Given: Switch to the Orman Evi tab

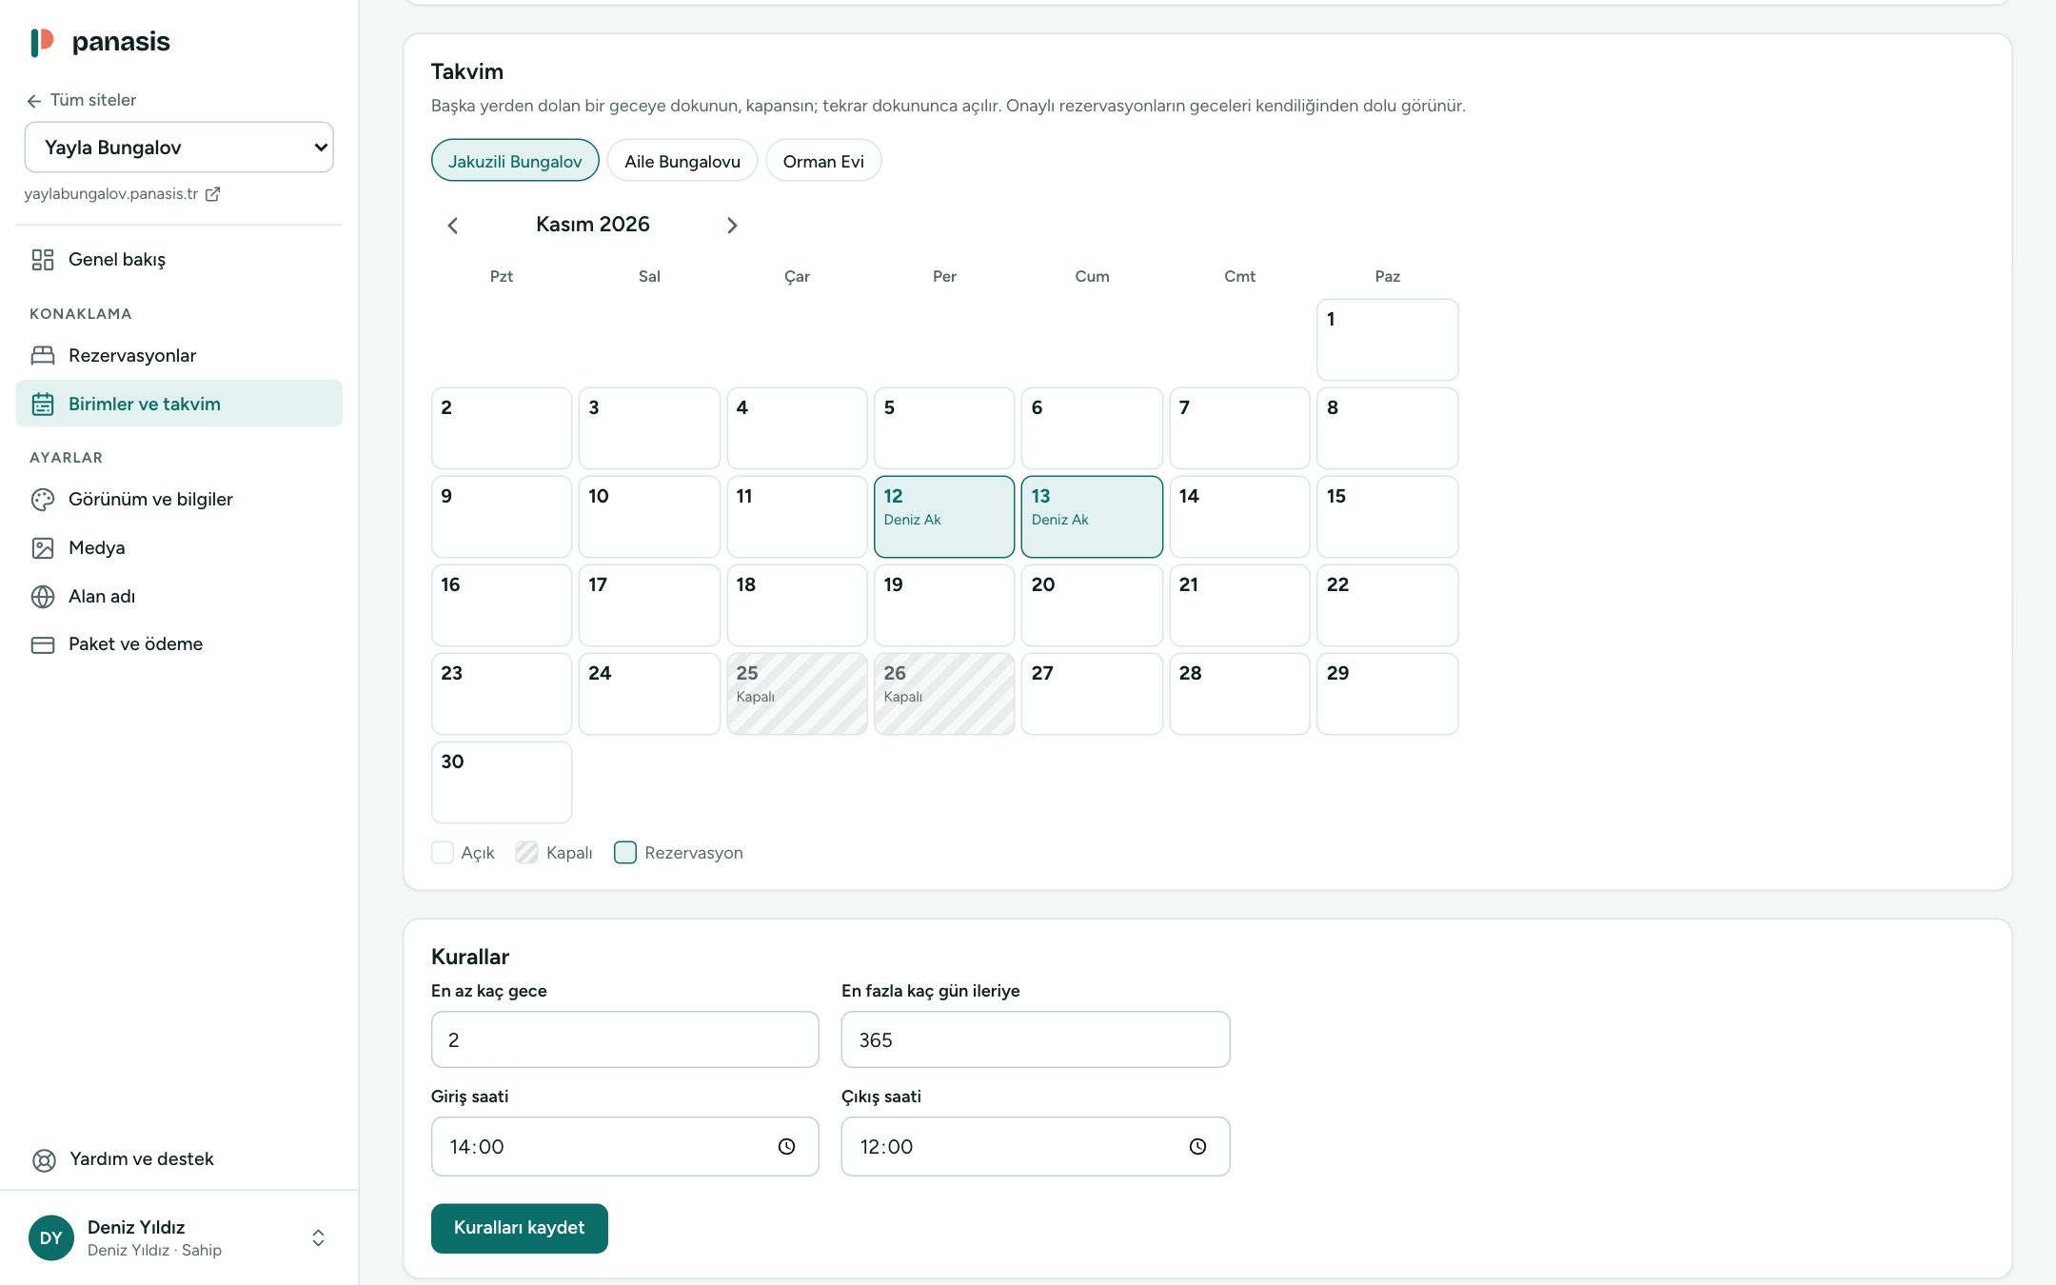Looking at the screenshot, I should point(823,161).
